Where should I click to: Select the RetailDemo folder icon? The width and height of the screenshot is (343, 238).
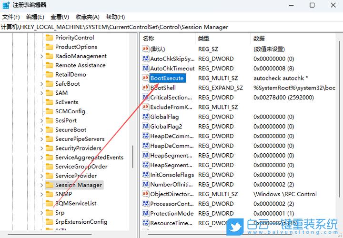point(49,75)
